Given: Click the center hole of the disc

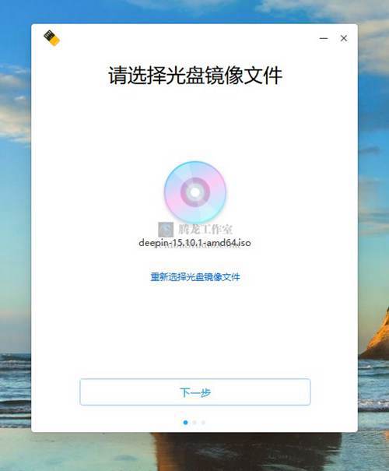Looking at the screenshot, I should click(x=194, y=192).
